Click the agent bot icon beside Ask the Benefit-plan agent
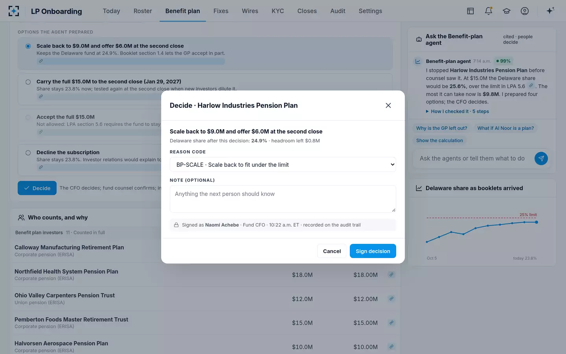Image resolution: width=566 pixels, height=354 pixels. [419, 39]
